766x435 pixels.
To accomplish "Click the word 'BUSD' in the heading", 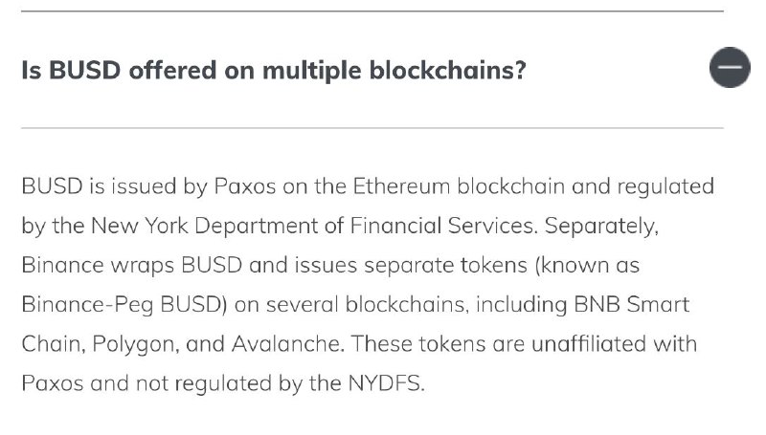I will pos(84,70).
